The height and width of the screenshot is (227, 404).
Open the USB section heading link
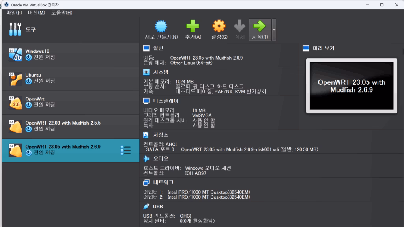point(158,207)
